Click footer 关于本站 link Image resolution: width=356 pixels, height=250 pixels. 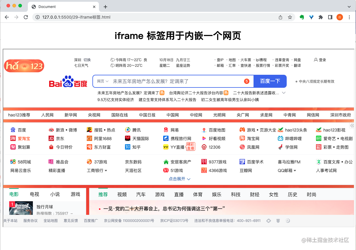(10, 220)
